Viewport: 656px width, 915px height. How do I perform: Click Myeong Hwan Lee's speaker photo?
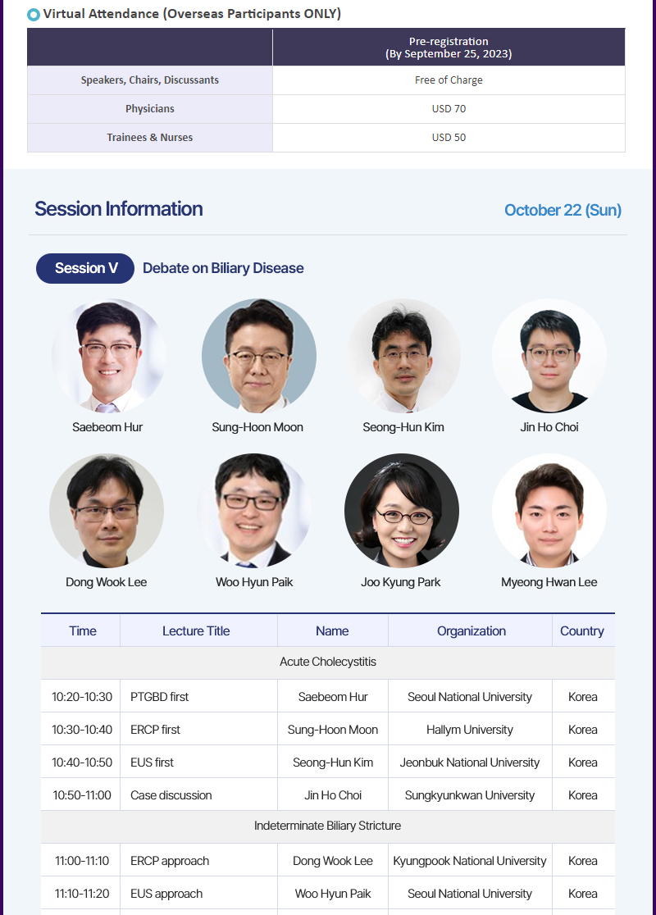pos(549,511)
